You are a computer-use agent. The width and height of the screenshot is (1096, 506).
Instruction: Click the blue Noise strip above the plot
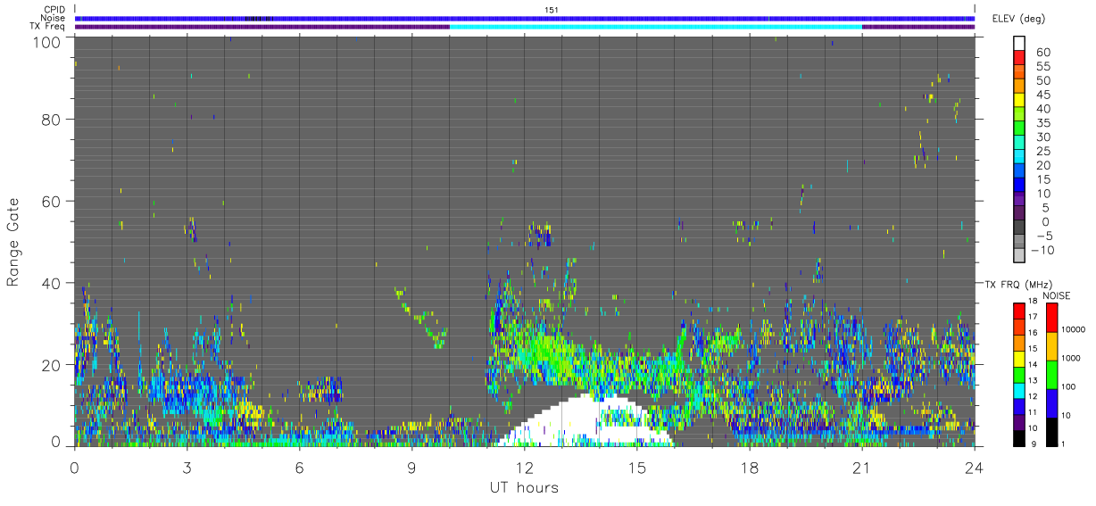coord(525,18)
